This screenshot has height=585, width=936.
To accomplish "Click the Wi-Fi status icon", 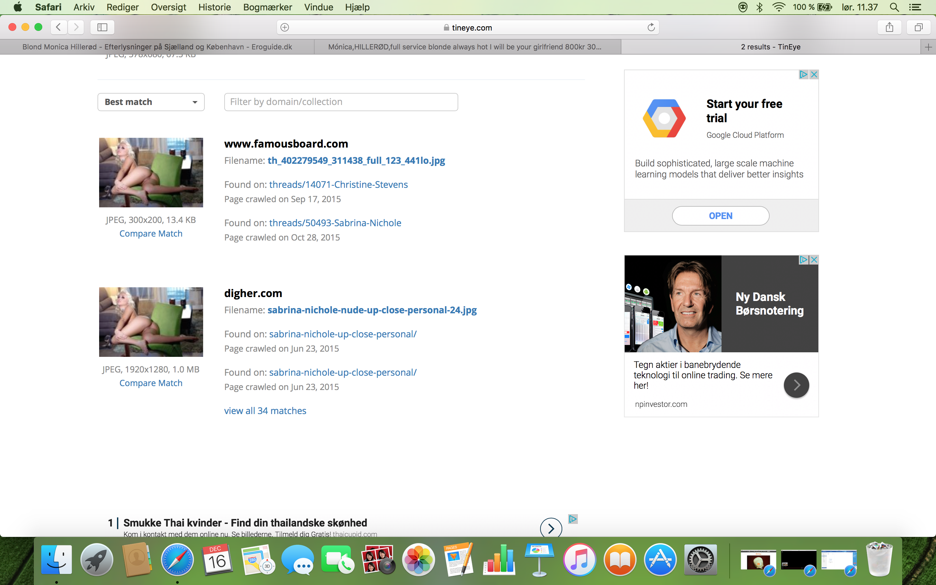I will point(778,7).
